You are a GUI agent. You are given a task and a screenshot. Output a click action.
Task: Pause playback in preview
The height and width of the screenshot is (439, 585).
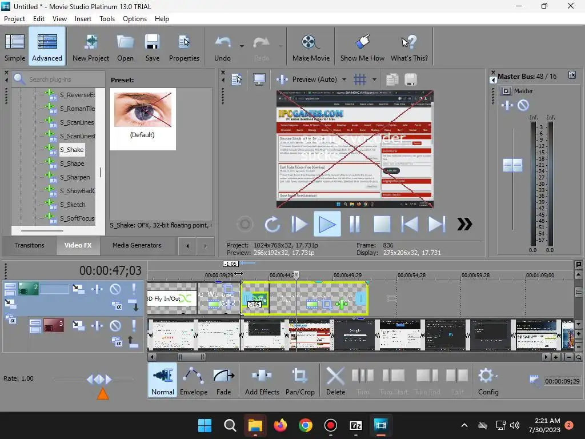[x=354, y=224]
